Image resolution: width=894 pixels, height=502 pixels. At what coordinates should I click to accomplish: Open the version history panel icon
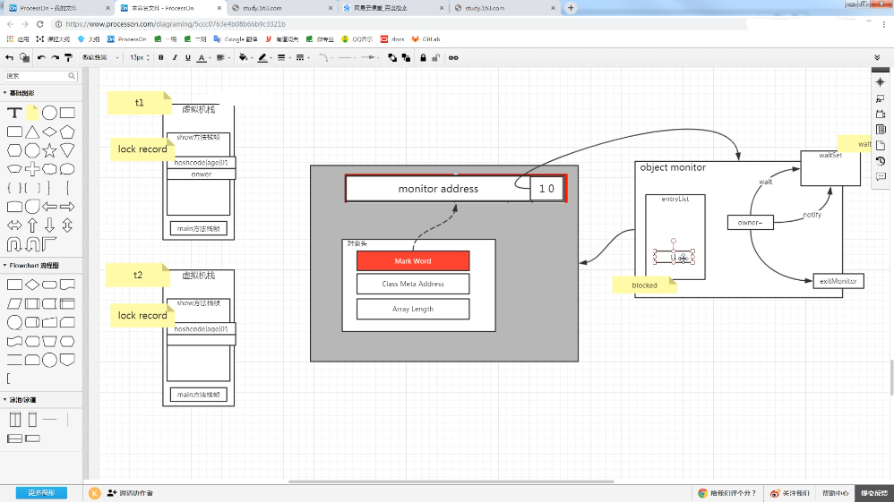coord(881,161)
